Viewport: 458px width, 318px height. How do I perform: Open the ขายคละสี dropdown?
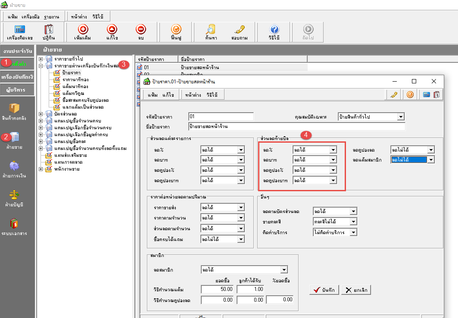(x=353, y=222)
